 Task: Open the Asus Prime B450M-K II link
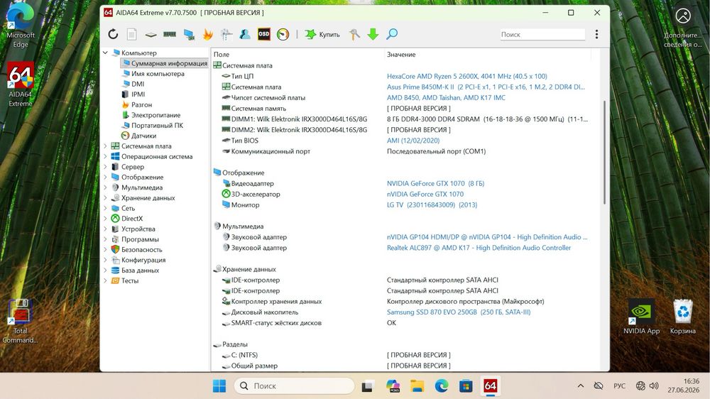tap(486, 87)
